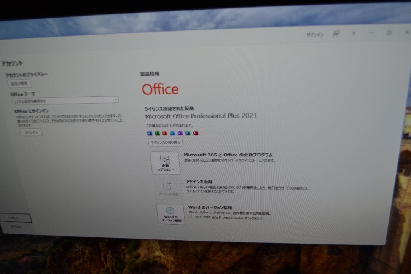Select the Access product icon
Viewport: 411px width, 274px height.
click(195, 133)
